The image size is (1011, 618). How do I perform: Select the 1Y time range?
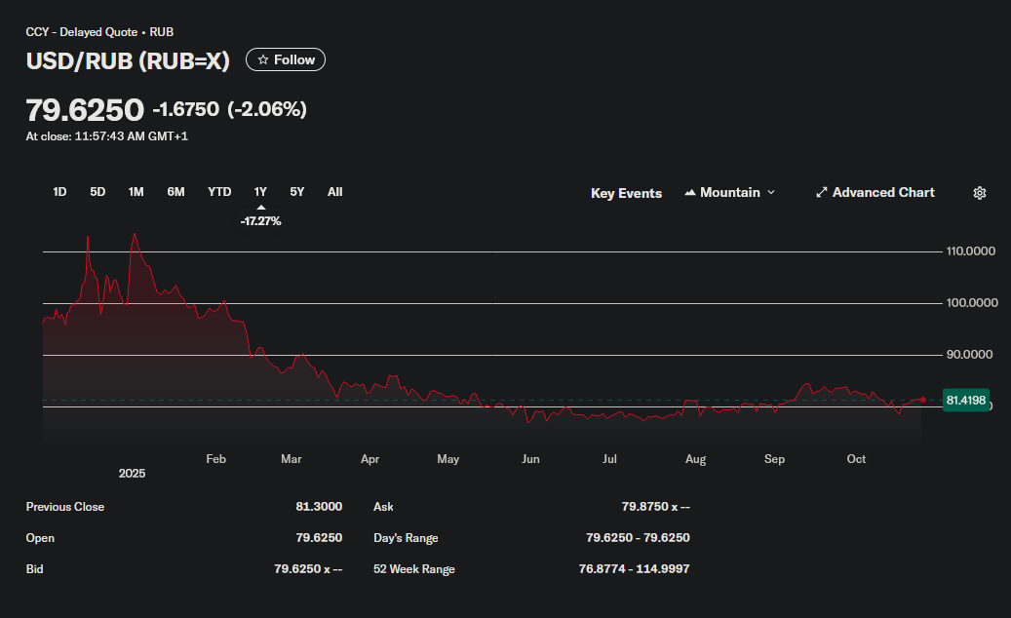(260, 192)
